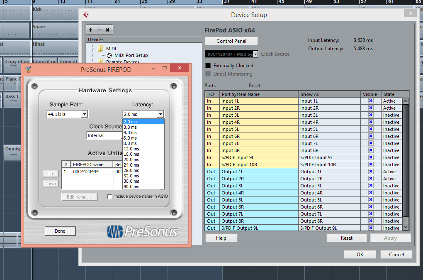Screen dimensions: 423x280
Task: Toggle Visible checkbox for Input 1L
Action: point(371,101)
